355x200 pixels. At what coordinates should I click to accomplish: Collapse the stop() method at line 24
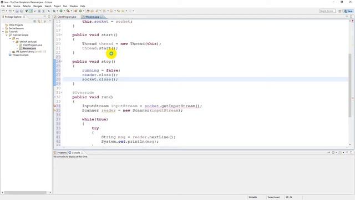62,62
